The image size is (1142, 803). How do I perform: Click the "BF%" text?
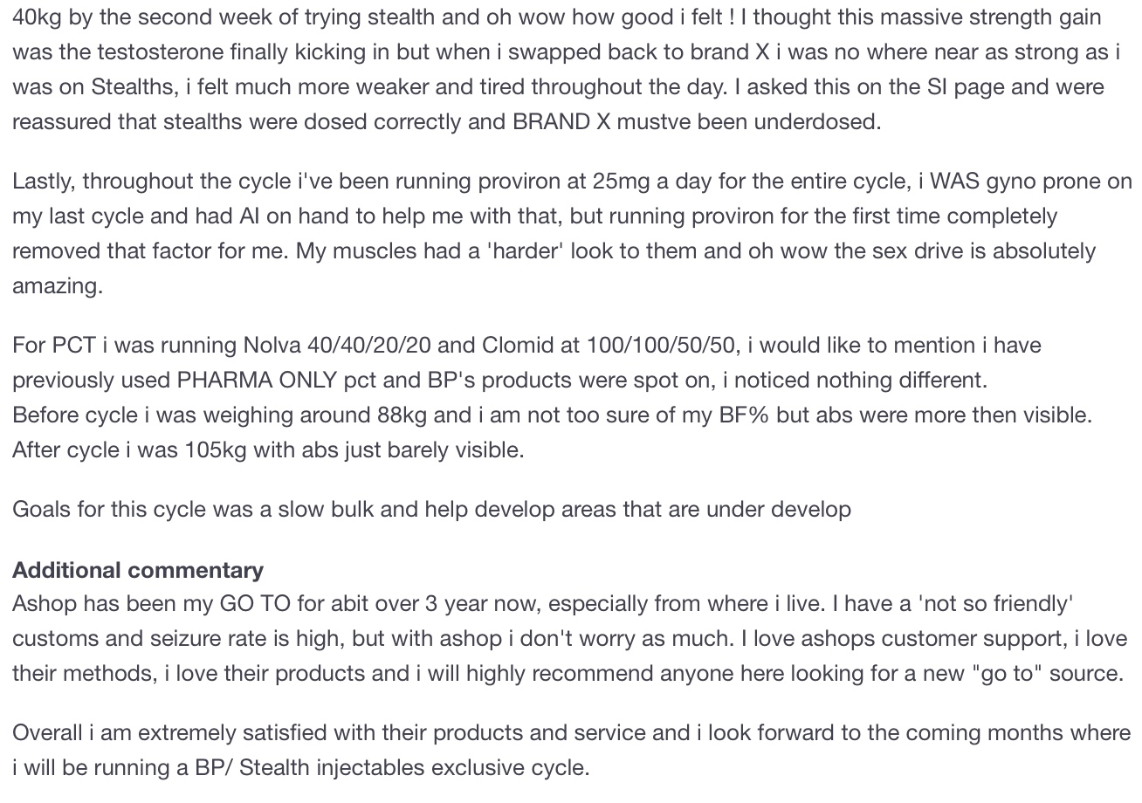pyautogui.click(x=744, y=415)
